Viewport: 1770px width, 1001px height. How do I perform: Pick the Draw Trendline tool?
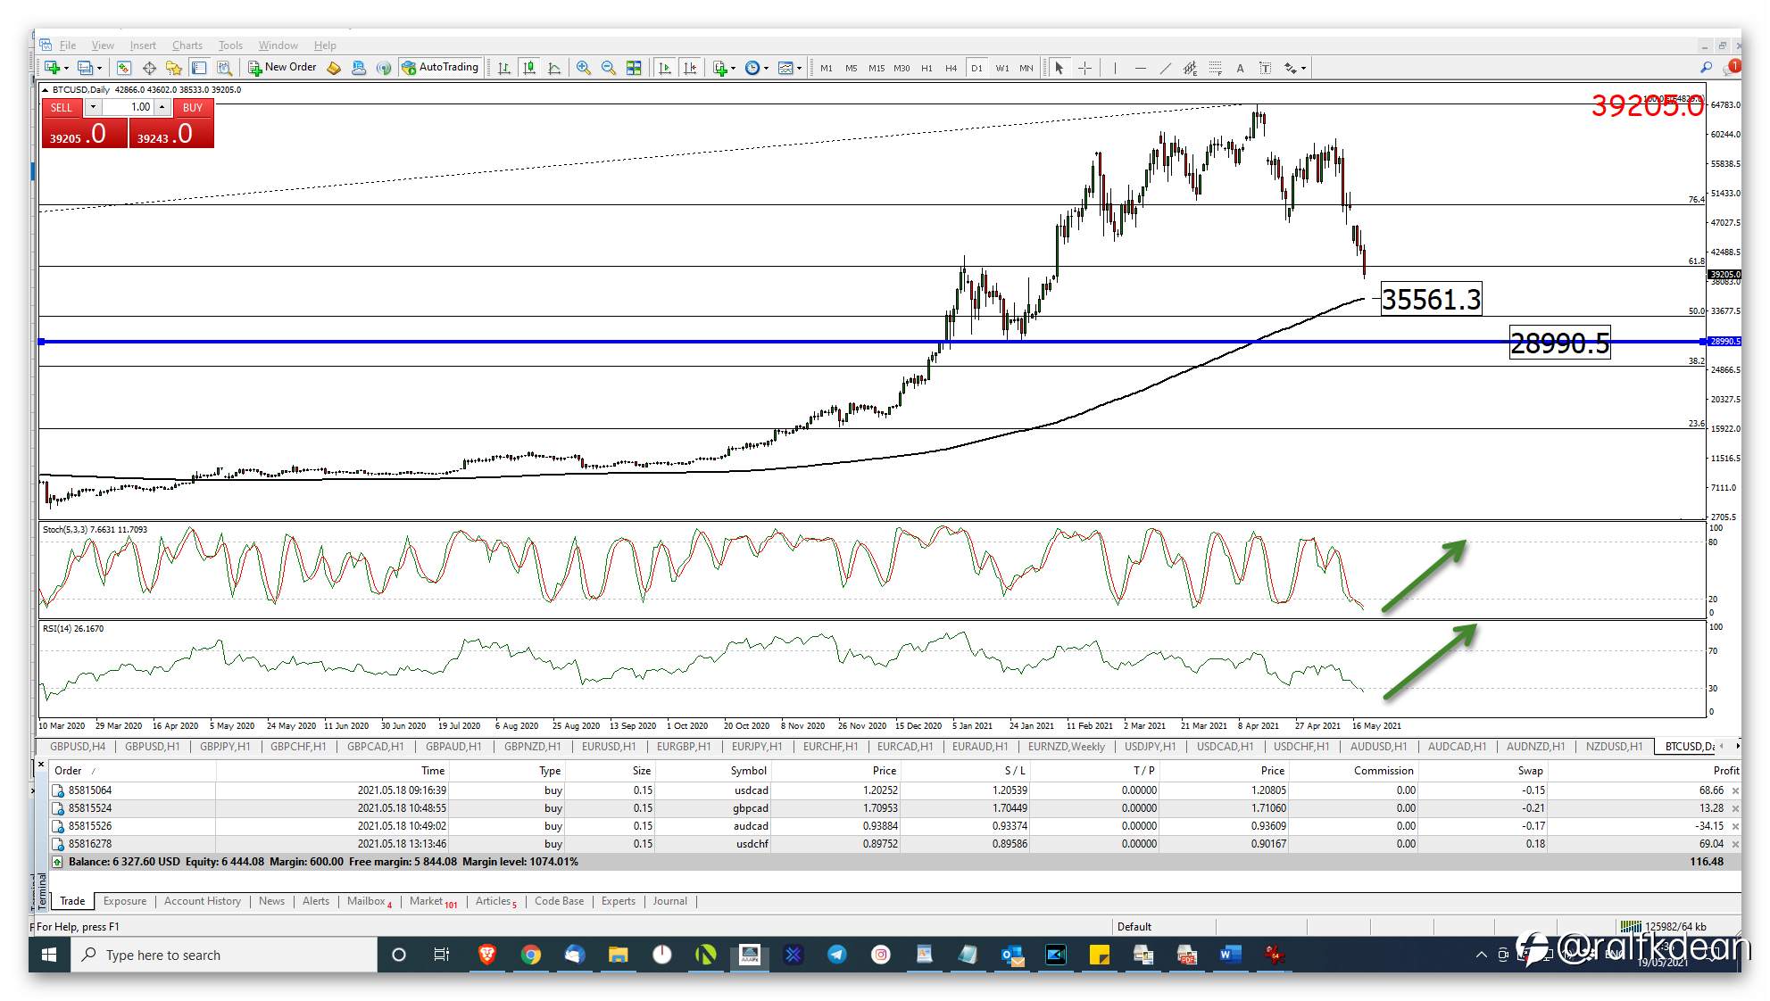pos(1165,68)
